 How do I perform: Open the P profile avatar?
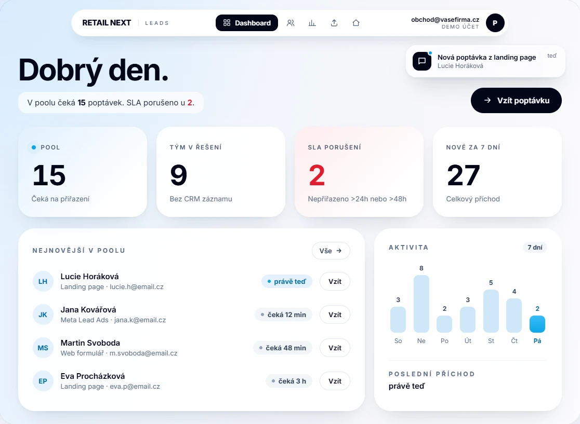[x=495, y=23]
